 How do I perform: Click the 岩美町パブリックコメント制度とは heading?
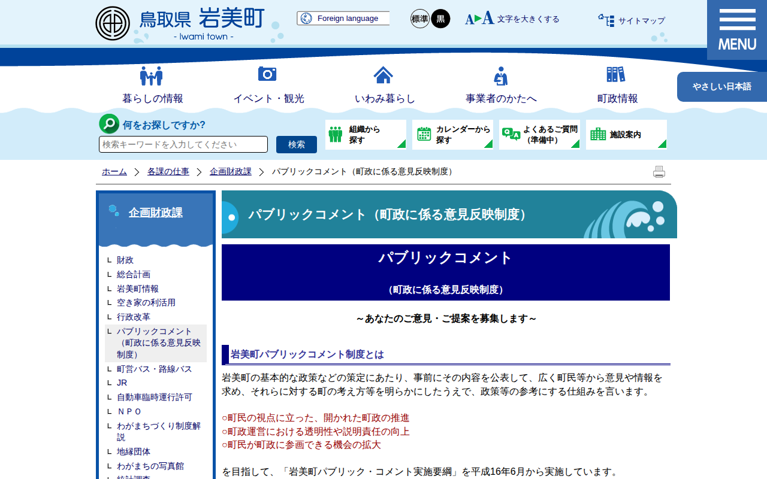point(307,354)
